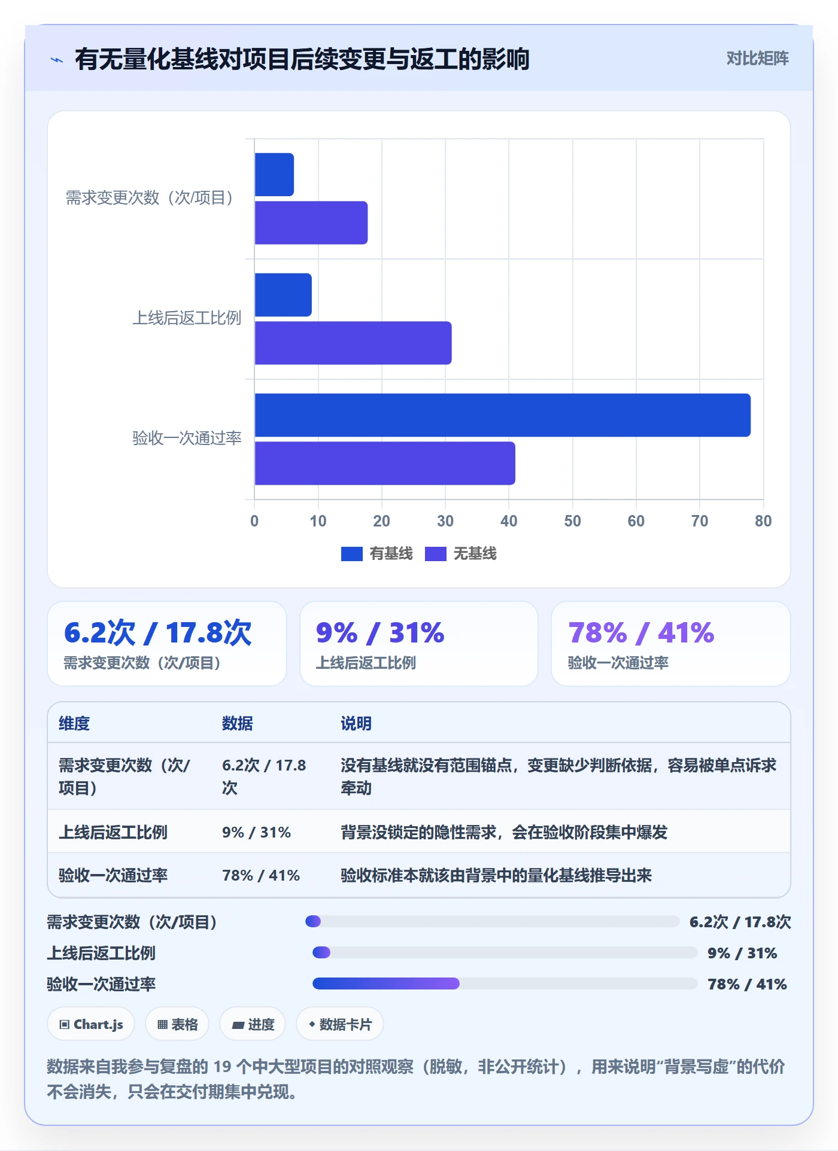Click the table cell reading 78% / 41%
The height and width of the screenshot is (1151, 838).
coord(261,875)
